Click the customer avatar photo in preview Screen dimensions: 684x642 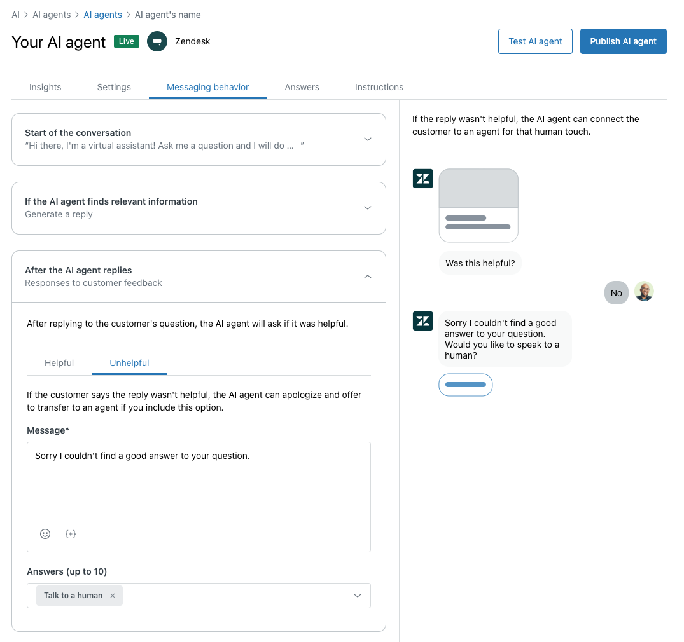644,292
